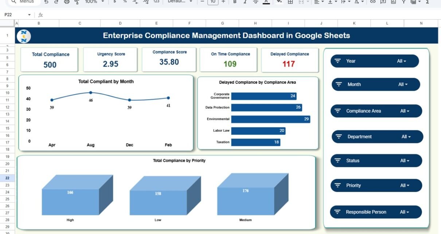Click the Department slicer button

click(377, 137)
